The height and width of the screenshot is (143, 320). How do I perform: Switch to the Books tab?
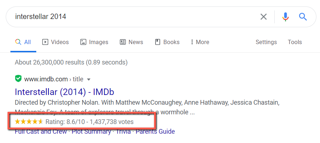click(x=167, y=42)
